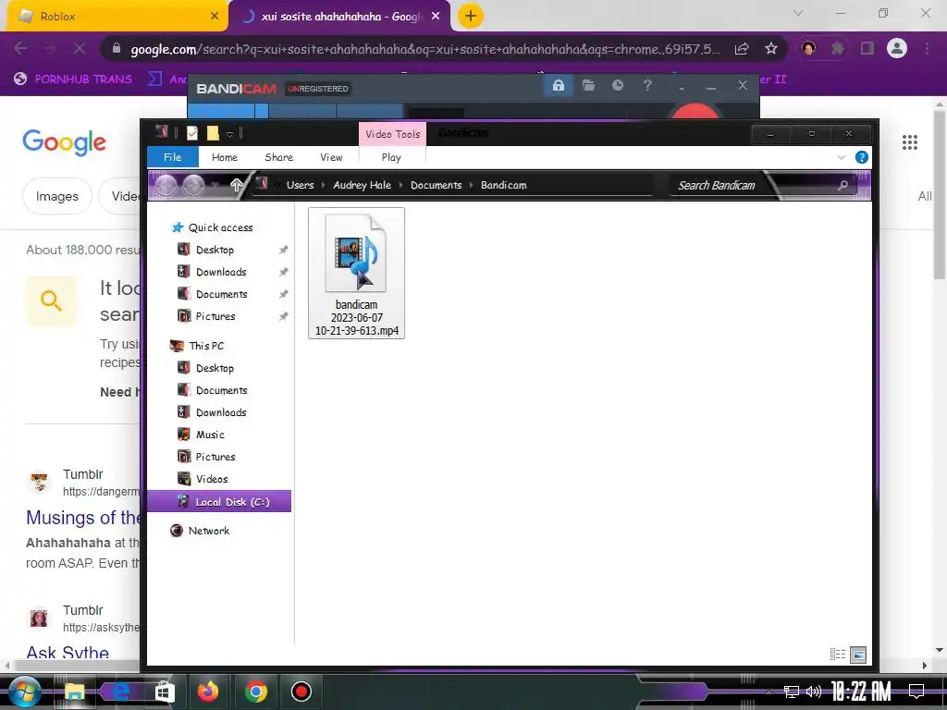Open the Play tab under Video Tools
The image size is (947, 710).
[x=391, y=157]
